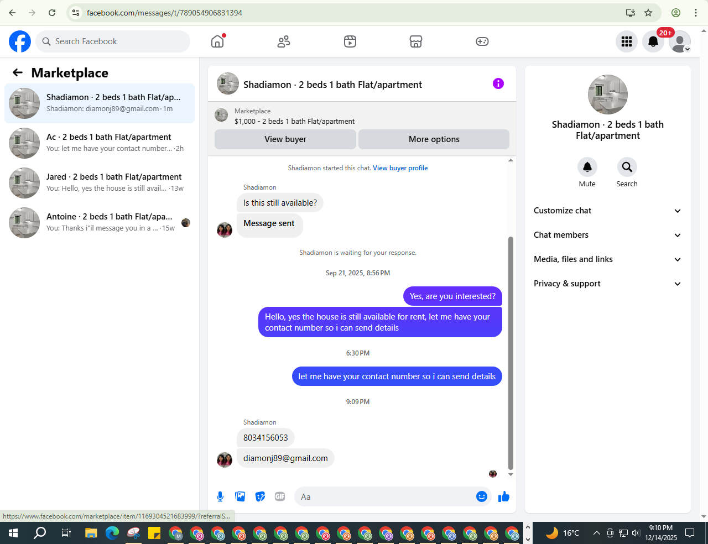The image size is (708, 544).
Task: Open the emoji picker in message box
Action: click(482, 496)
